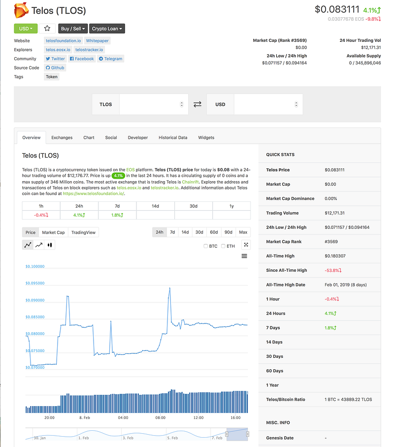394x447 pixels.
Task: Click the Since All-Time High value -53.8%
Action: pos(333,270)
